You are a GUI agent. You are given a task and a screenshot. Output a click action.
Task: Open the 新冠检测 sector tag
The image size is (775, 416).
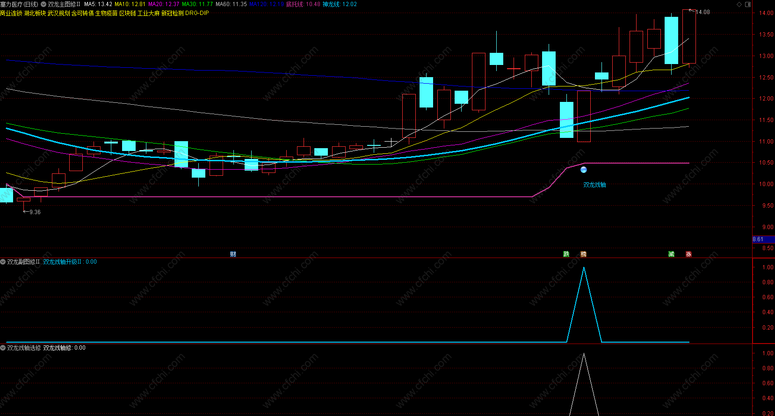pos(173,13)
